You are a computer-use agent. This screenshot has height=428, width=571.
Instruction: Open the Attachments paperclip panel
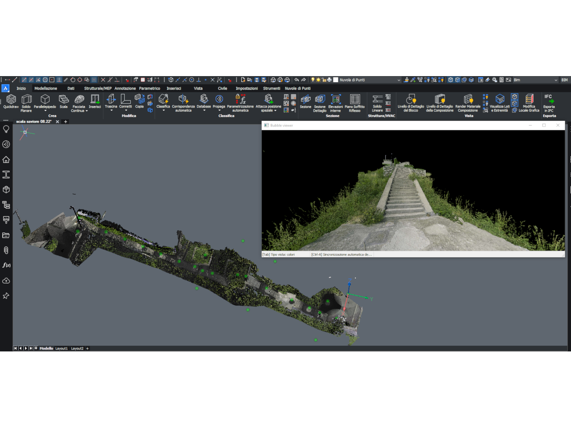coord(6,250)
